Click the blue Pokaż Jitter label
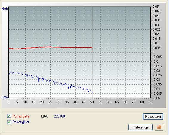169x135 pixels. pyautogui.click(x=21, y=122)
